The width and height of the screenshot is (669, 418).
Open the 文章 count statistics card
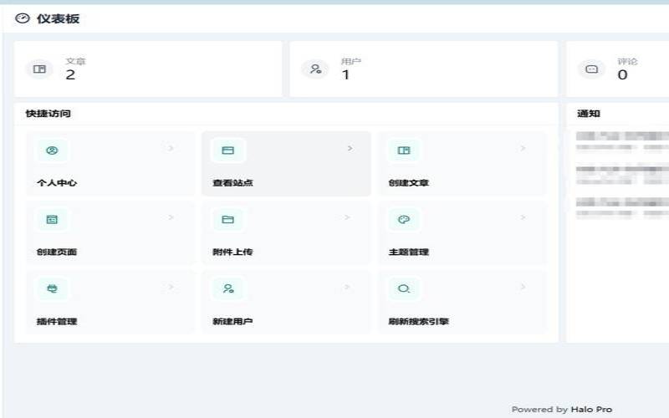pos(147,69)
